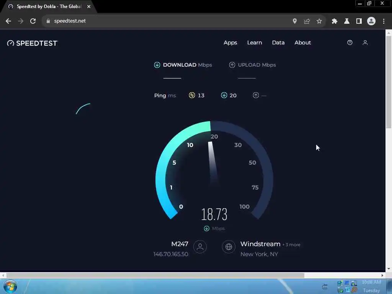The image size is (392, 294).
Task: Open the location permission pin icon
Action: click(x=295, y=21)
